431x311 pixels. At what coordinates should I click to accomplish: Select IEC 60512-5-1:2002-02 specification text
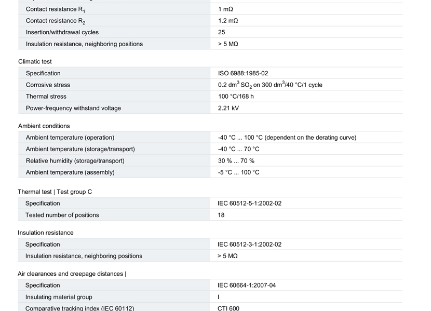tap(250, 204)
